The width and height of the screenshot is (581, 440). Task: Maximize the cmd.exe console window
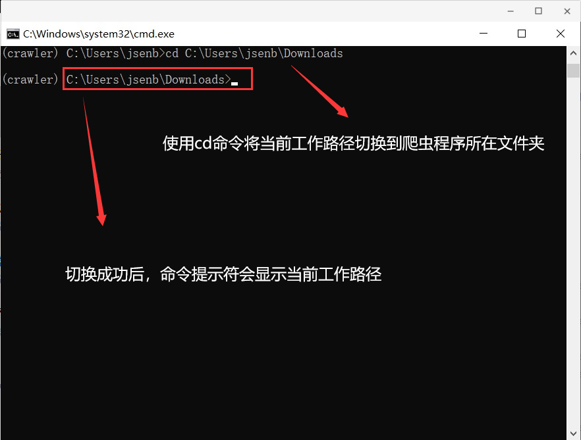pyautogui.click(x=522, y=34)
